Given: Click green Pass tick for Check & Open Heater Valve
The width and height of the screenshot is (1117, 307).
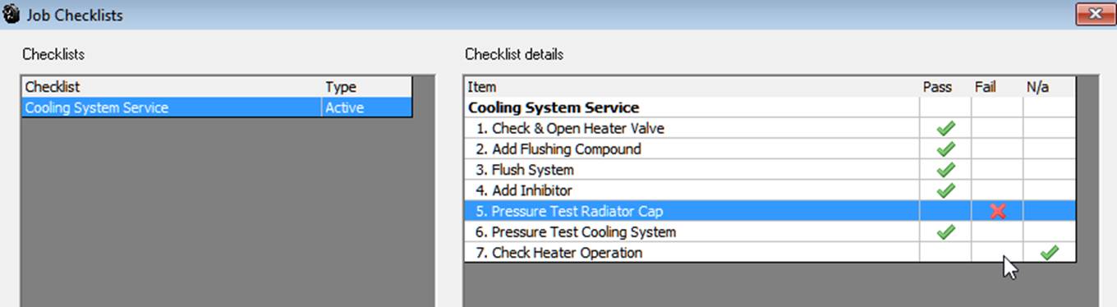Looking at the screenshot, I should pyautogui.click(x=946, y=128).
